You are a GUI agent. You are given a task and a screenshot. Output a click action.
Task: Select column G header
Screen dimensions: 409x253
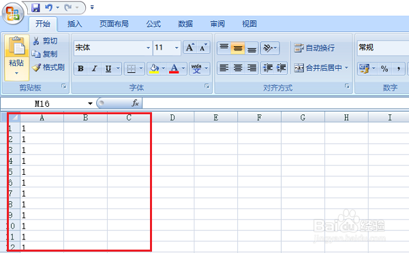(303, 118)
